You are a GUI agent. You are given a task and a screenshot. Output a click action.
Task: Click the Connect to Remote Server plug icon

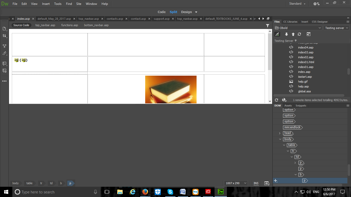pyautogui.click(x=277, y=34)
